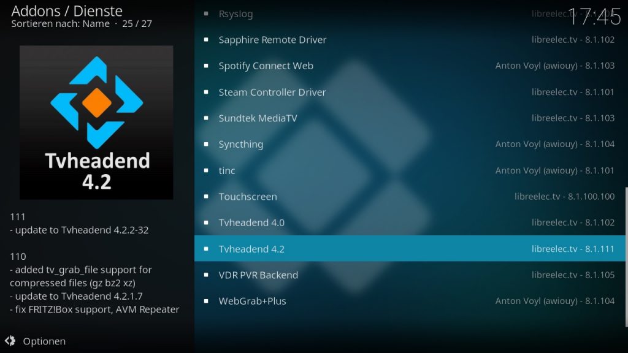Select Steam Controller Driver addon

pos(411,92)
